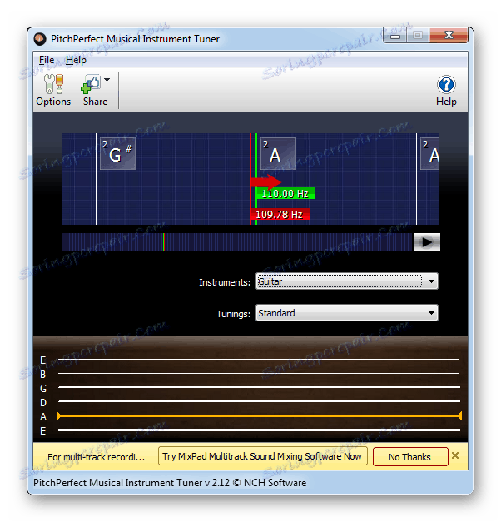
Task: Select the low E string at bottom
Action: click(x=258, y=430)
